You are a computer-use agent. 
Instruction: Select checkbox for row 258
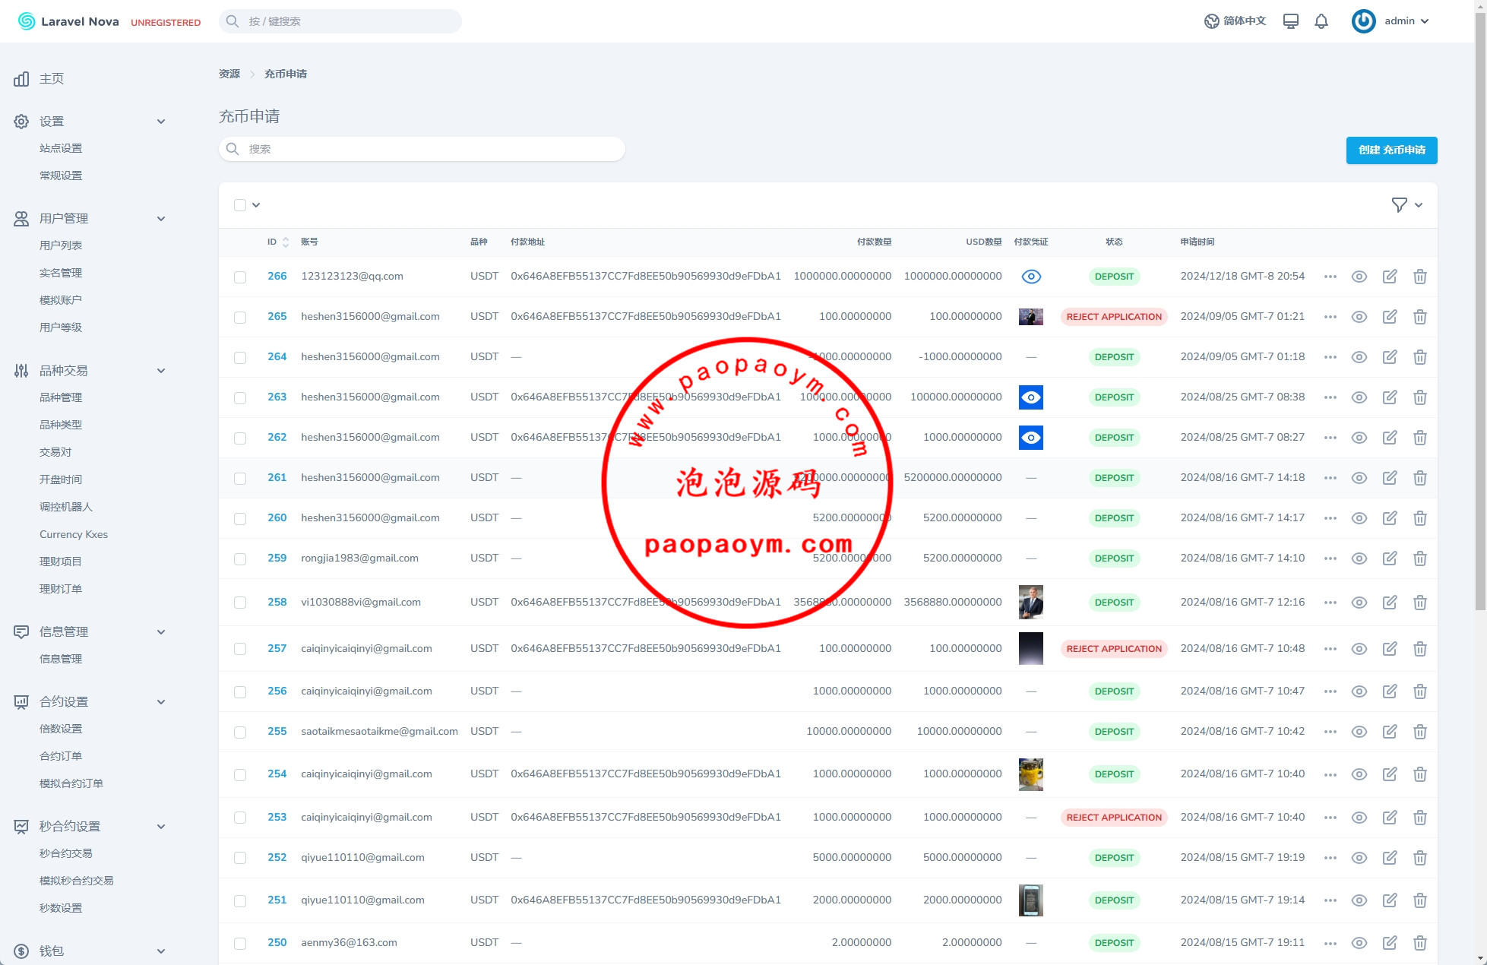click(240, 603)
